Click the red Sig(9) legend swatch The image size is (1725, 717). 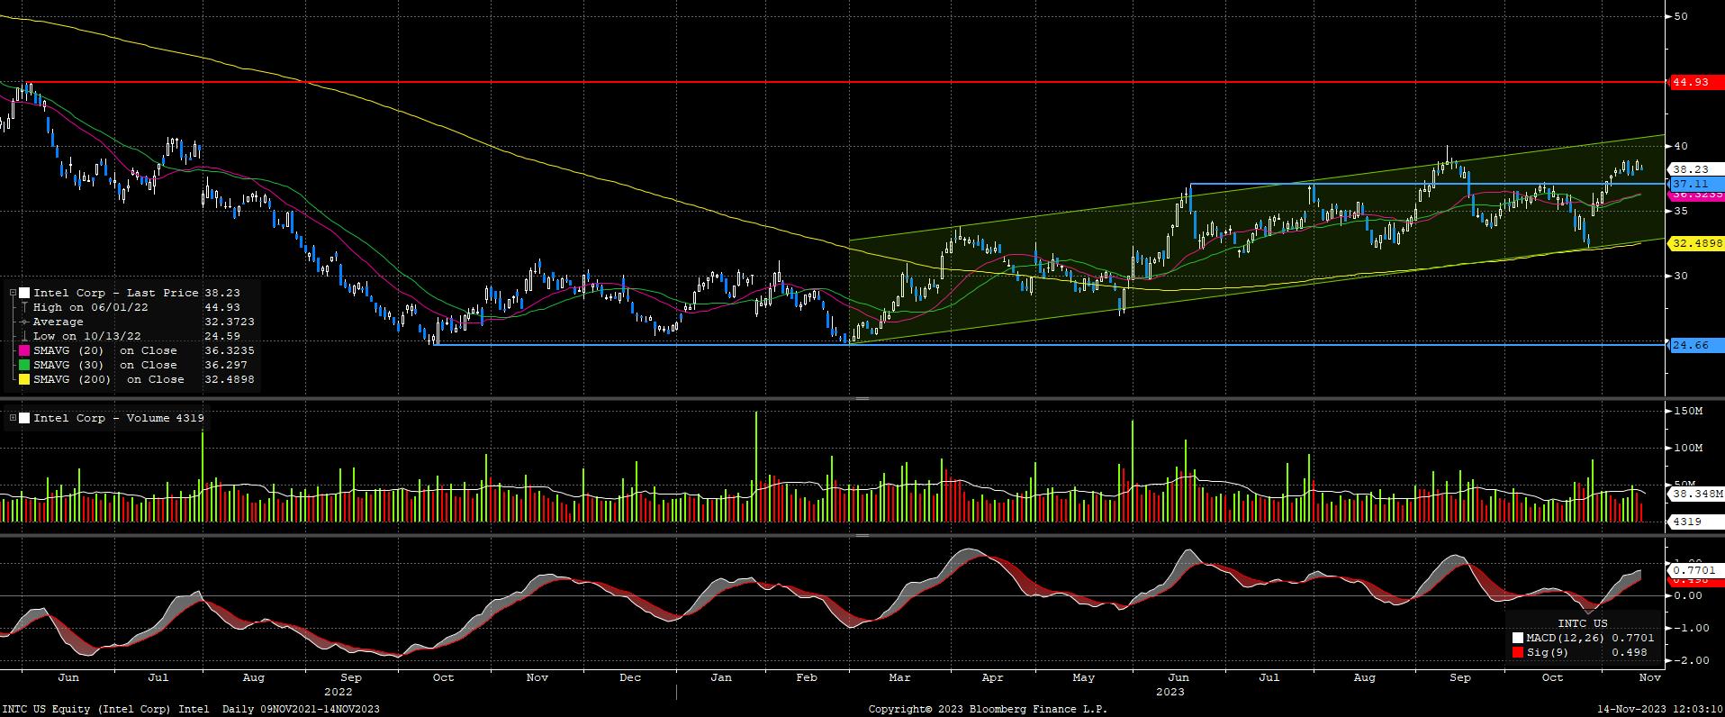tap(1518, 652)
